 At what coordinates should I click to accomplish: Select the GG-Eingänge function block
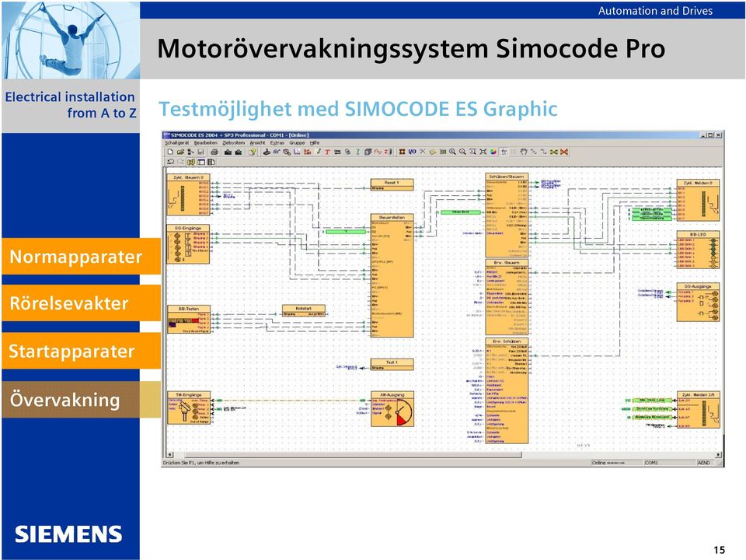pos(188,244)
